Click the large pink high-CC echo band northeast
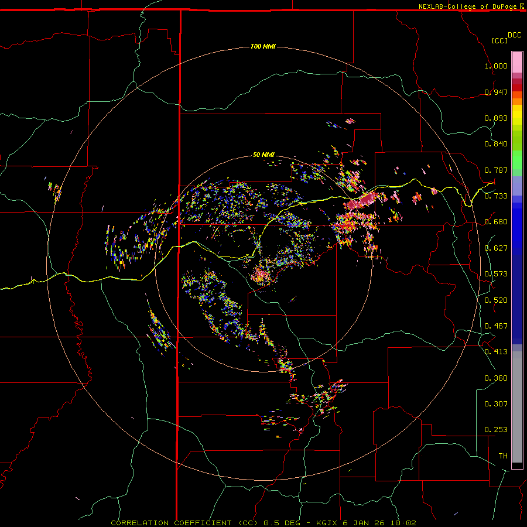The image size is (527, 527). tap(362, 201)
